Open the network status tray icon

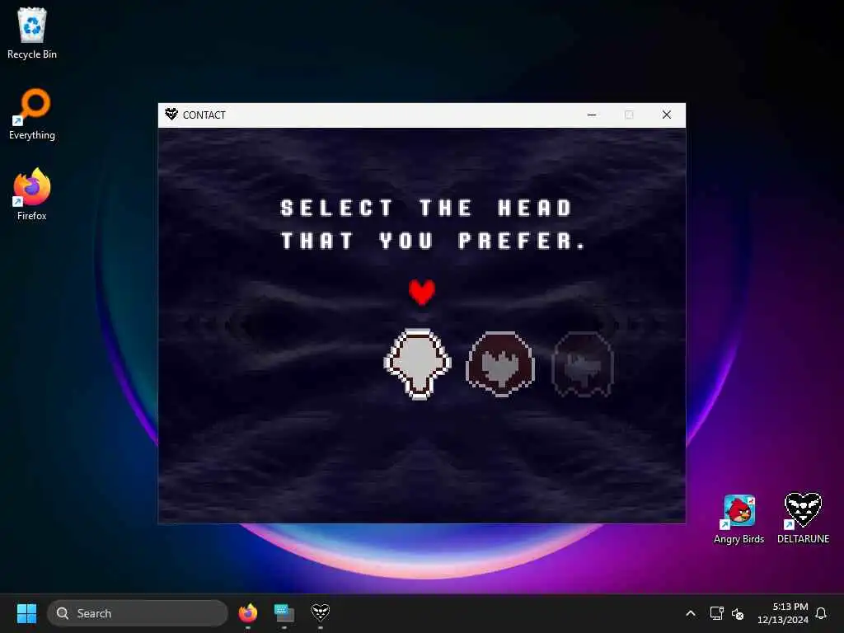pos(716,613)
